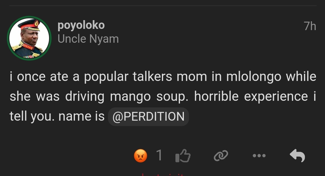Like the post with thumbs-up icon

183,156
